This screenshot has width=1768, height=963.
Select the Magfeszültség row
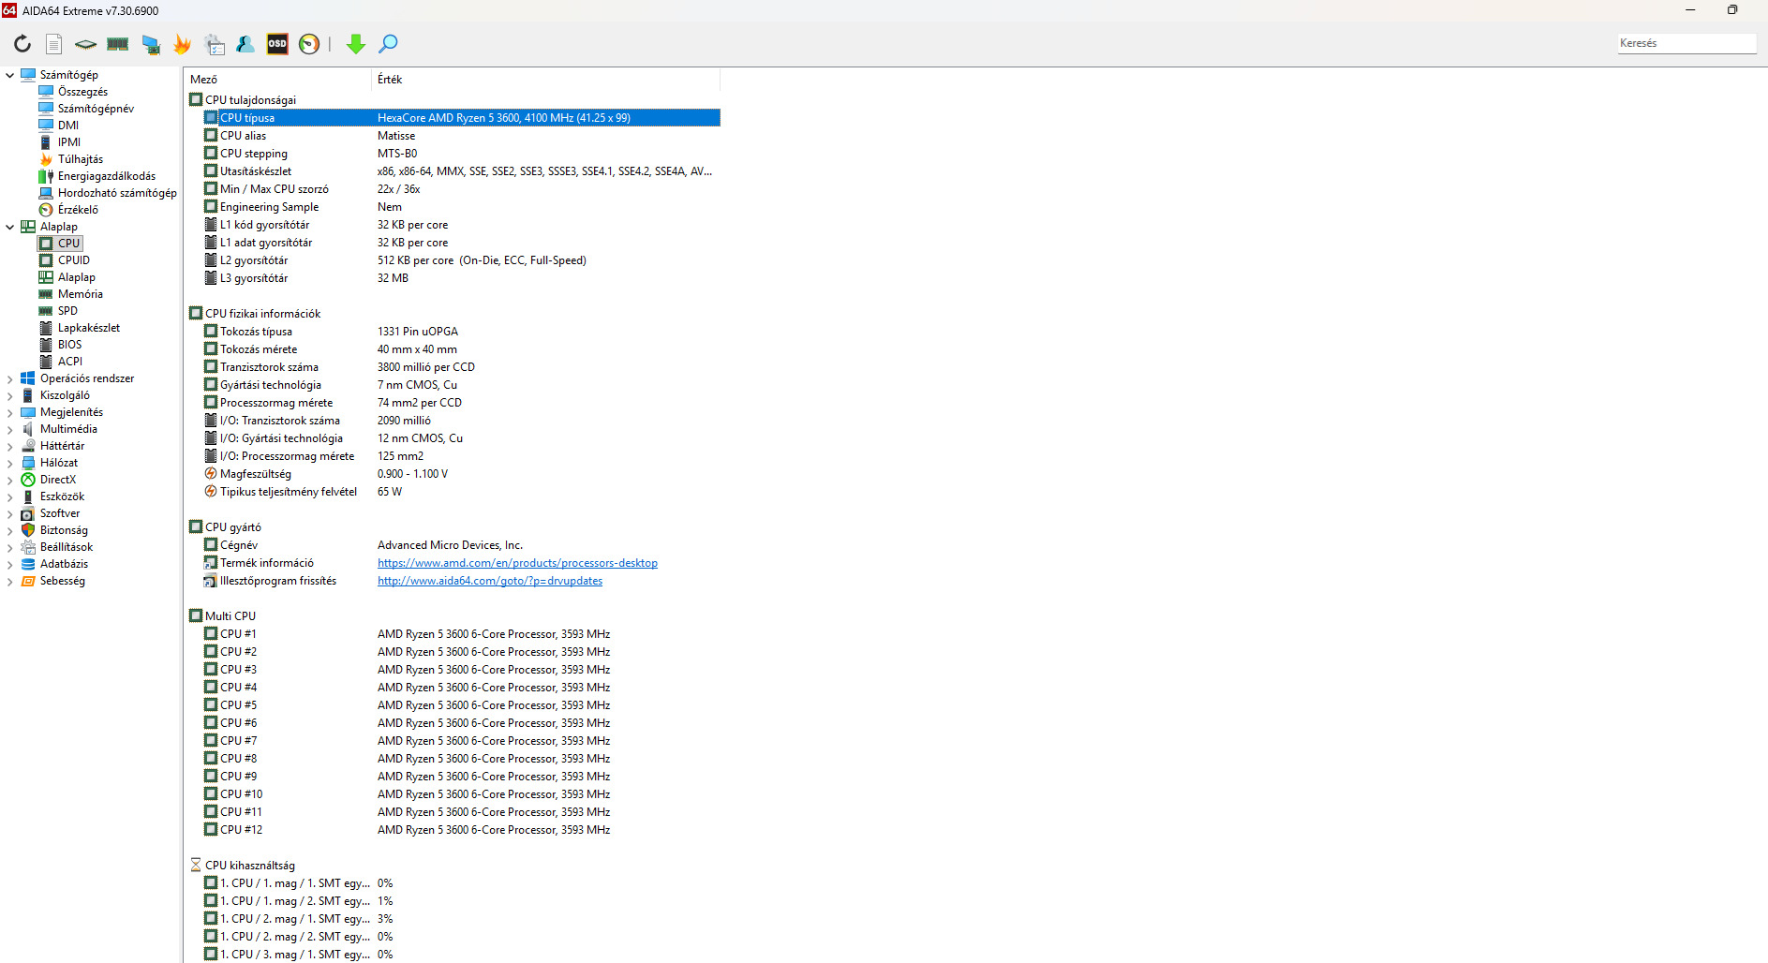(x=462, y=474)
